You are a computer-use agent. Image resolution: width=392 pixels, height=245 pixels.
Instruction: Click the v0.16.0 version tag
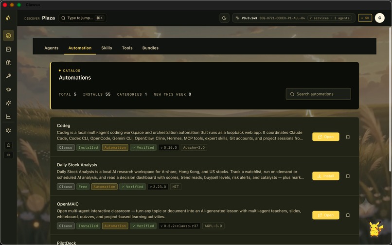point(169,147)
